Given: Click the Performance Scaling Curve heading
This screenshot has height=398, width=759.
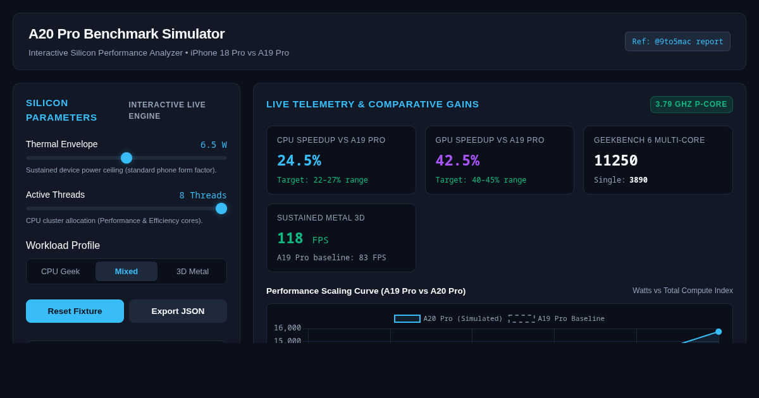Looking at the screenshot, I should 366,291.
